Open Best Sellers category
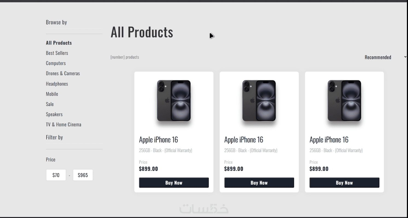 [57, 53]
